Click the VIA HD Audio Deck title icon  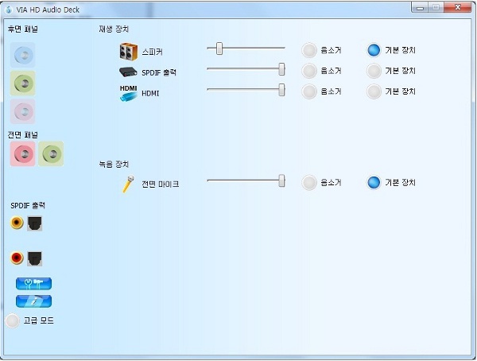pos(9,10)
